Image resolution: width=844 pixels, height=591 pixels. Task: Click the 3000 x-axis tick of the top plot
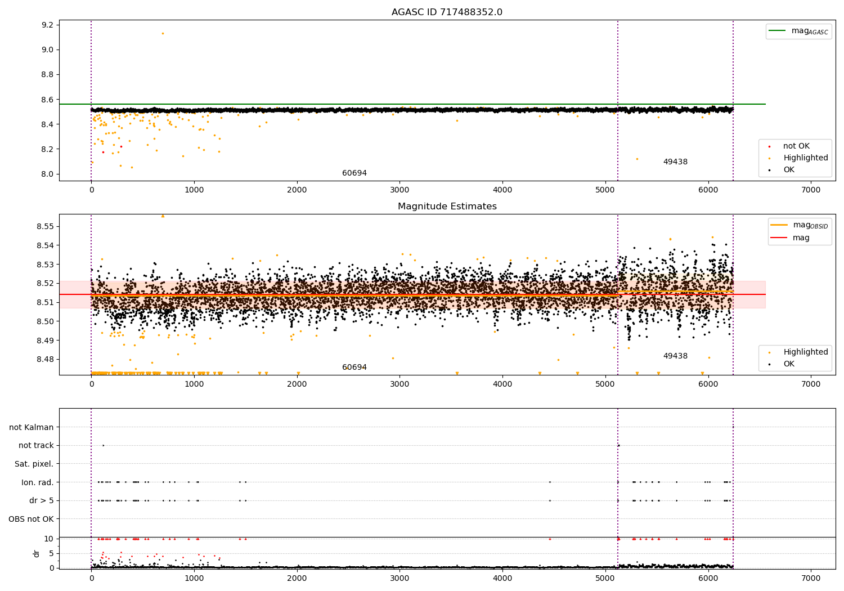click(399, 190)
